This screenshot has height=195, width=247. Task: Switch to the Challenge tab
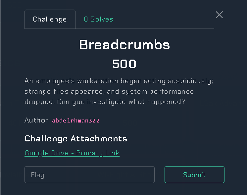(50, 19)
